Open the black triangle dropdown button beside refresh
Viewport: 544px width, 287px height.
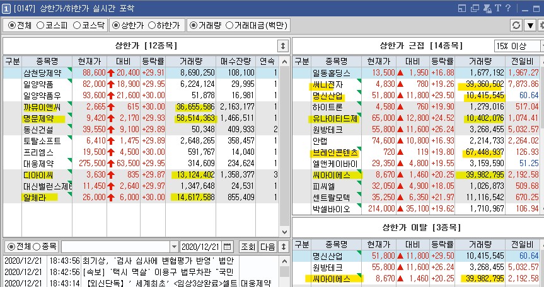[x=530, y=25]
